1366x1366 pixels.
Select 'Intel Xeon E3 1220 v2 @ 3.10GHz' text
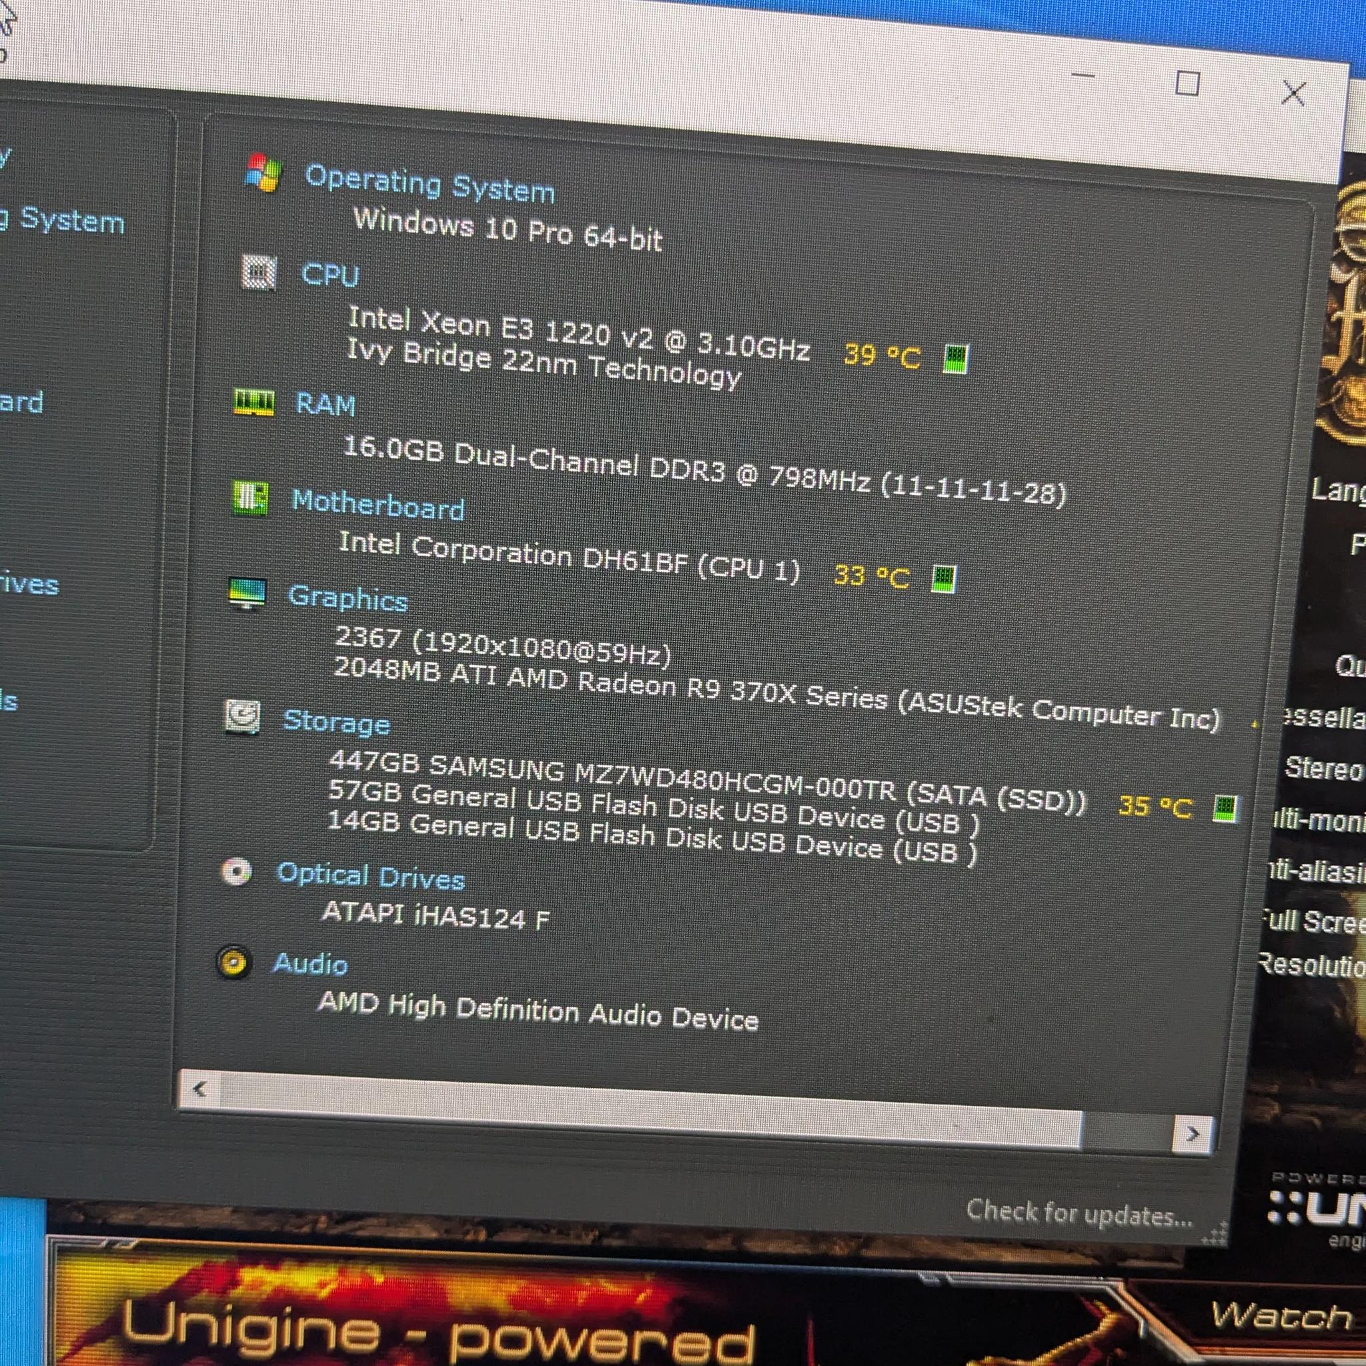coord(579,333)
